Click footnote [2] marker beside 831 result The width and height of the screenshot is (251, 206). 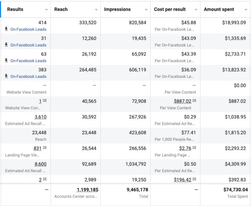point(45,148)
